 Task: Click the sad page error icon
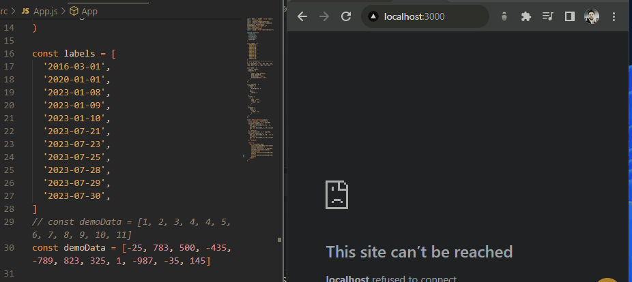(x=337, y=195)
